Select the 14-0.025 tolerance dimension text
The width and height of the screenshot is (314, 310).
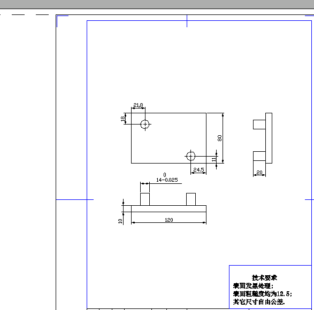[167, 180]
